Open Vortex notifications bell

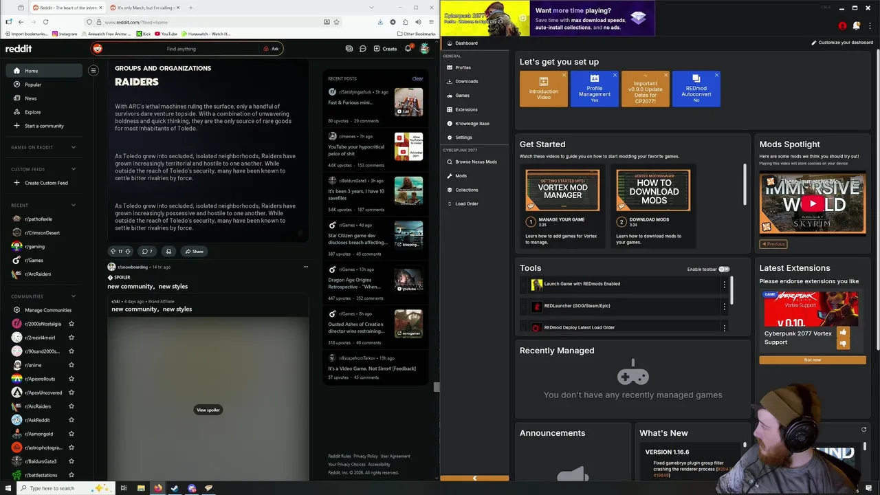coord(857,26)
